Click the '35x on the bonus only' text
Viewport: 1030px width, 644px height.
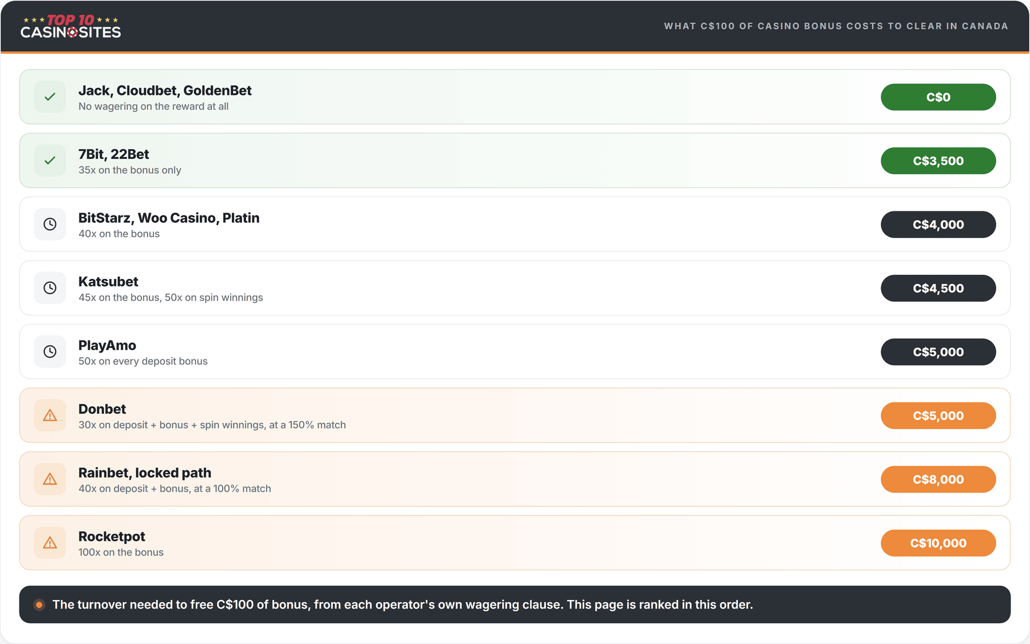click(x=130, y=170)
